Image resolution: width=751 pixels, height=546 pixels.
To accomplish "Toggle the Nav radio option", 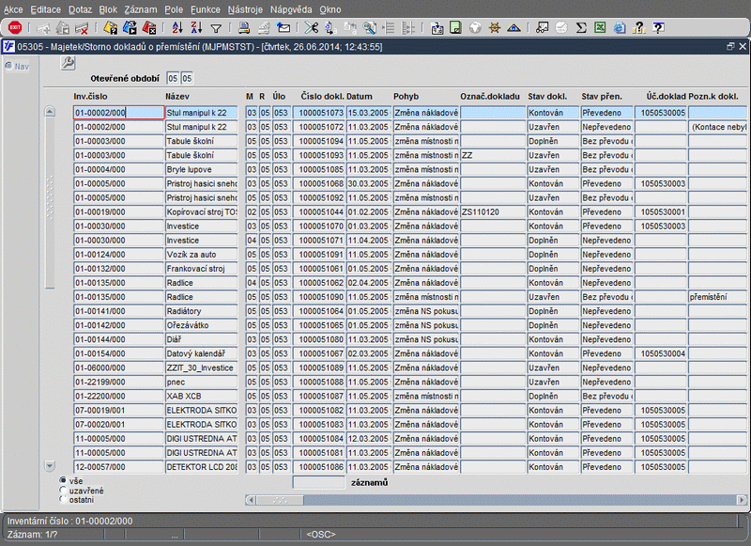I will pos(8,66).
